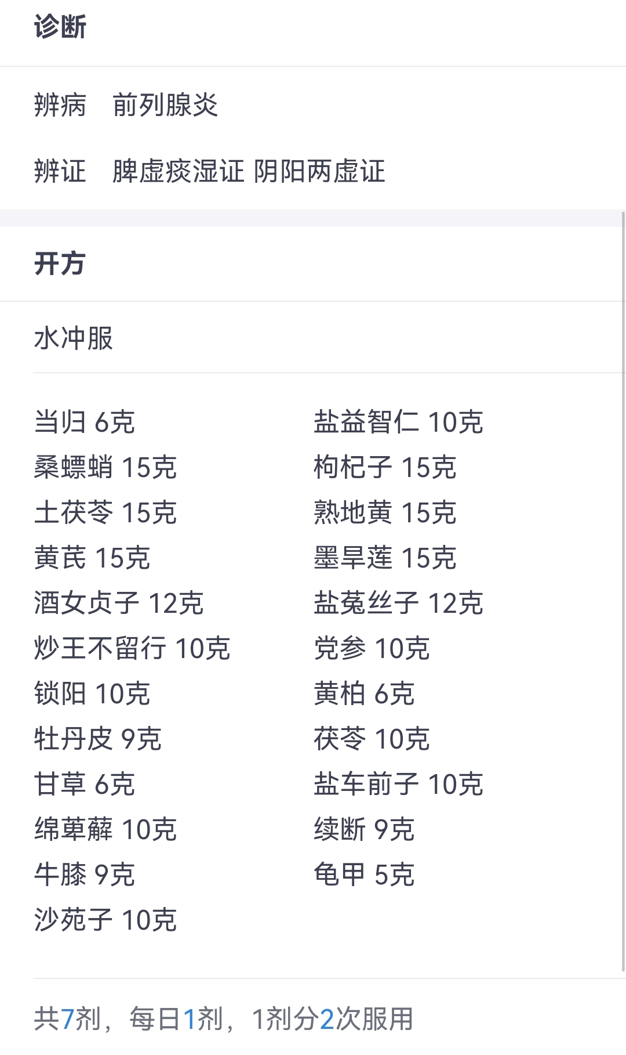Tap the 开方 section header
This screenshot has height=1055, width=626.
pyautogui.click(x=60, y=263)
